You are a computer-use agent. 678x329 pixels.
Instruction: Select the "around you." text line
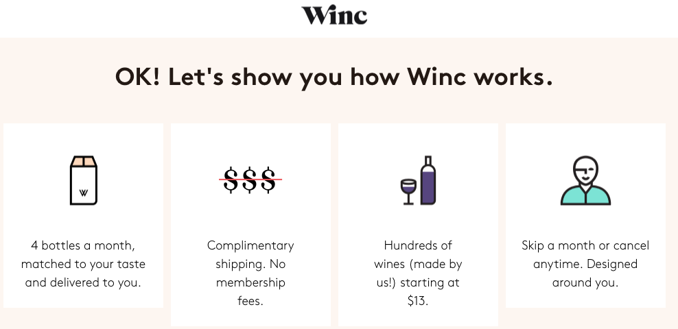point(585,282)
